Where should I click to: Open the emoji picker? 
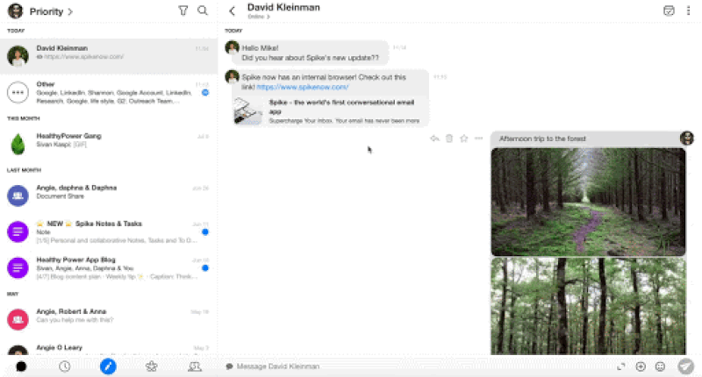[660, 366]
